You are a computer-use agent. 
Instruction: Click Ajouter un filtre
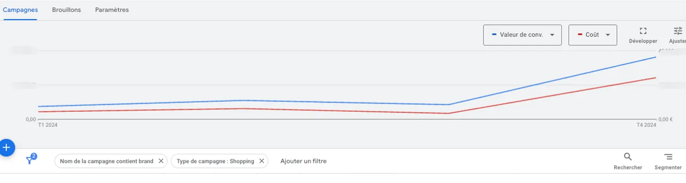pyautogui.click(x=303, y=161)
